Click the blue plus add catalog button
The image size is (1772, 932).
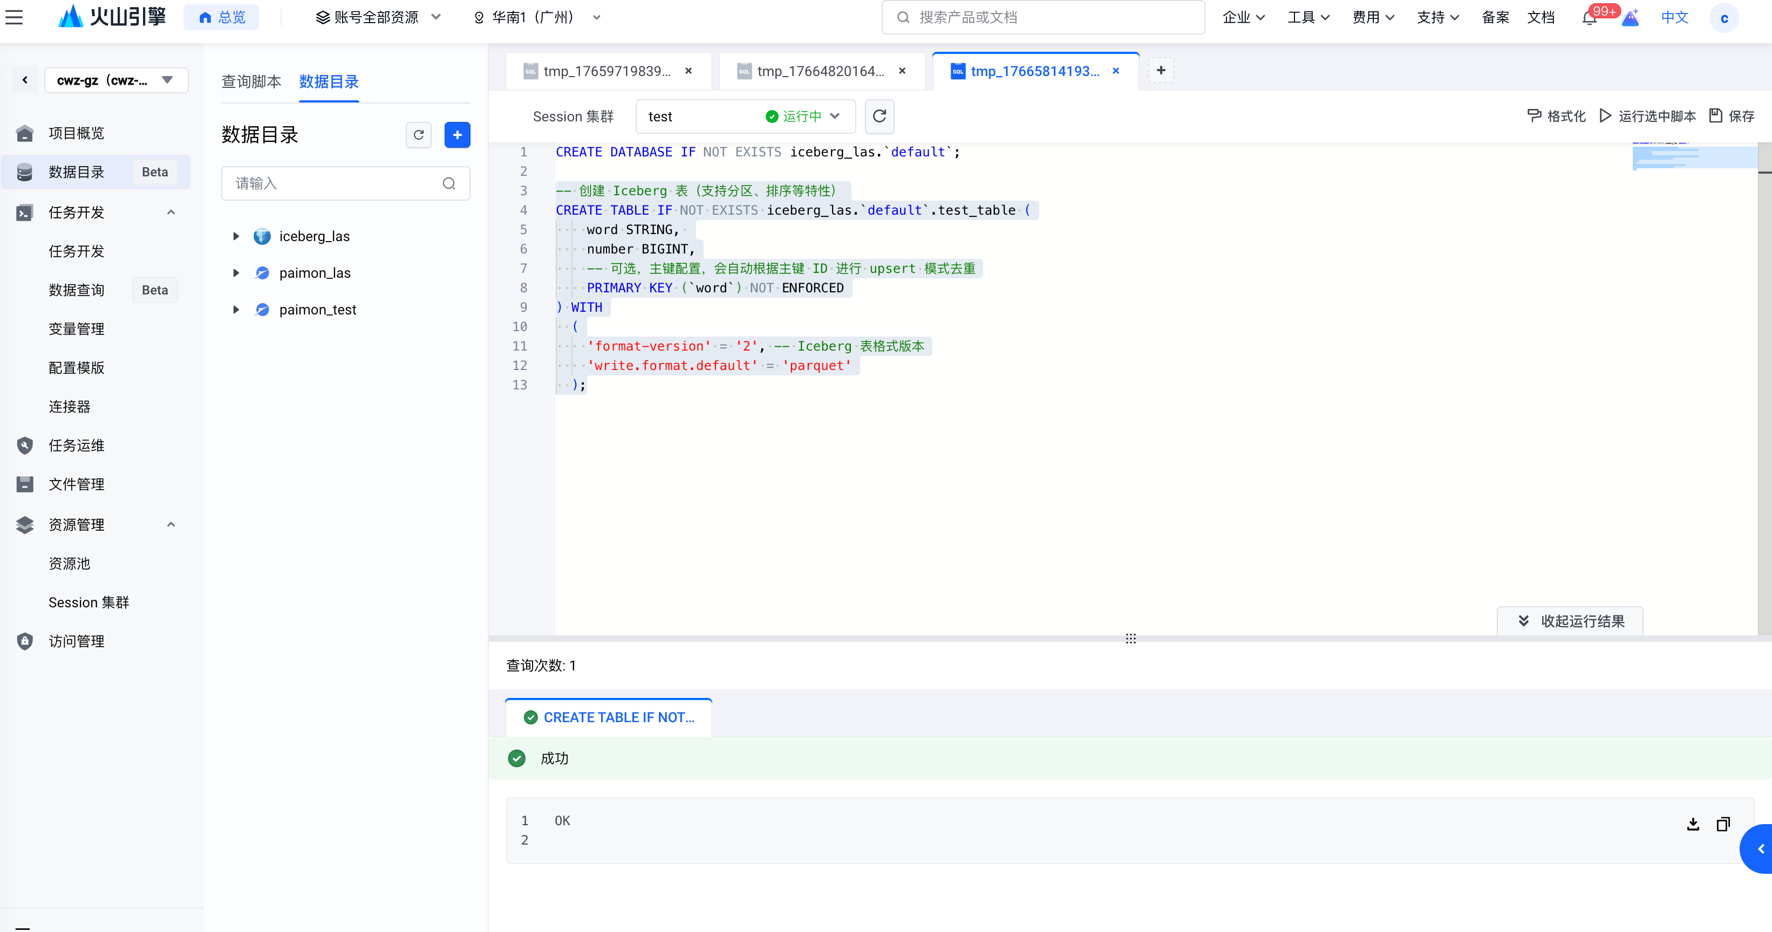click(x=456, y=135)
